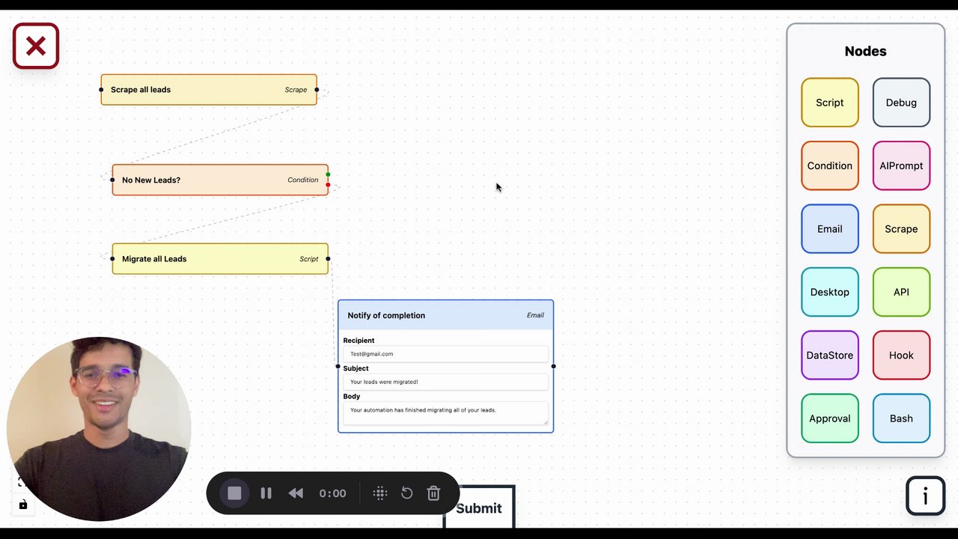Click the lock icon beside the webcam bubble
Viewport: 958px width, 539px height.
coord(23,505)
